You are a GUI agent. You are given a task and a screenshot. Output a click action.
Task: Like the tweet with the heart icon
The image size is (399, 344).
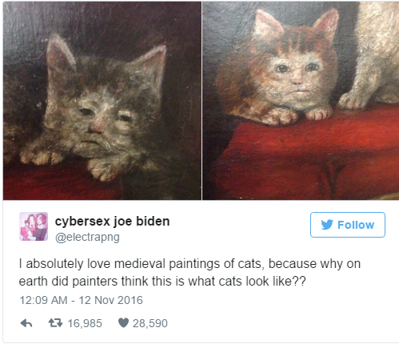point(123,323)
